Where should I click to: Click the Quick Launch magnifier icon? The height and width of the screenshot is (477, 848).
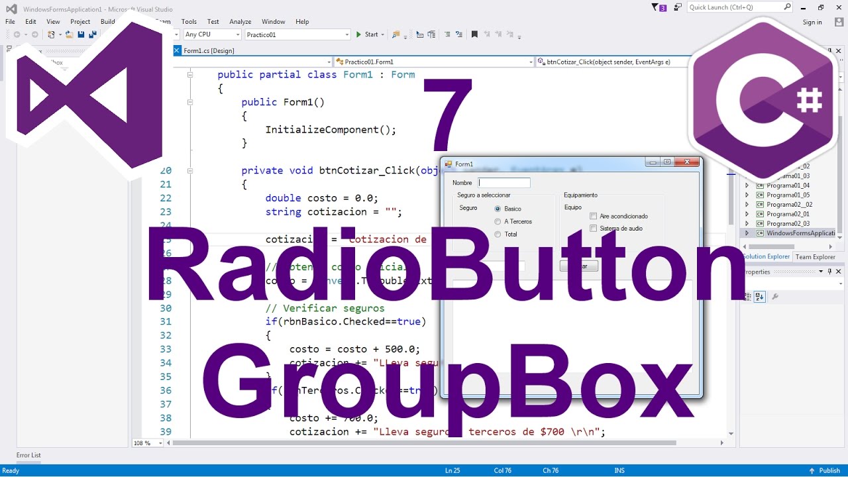(x=787, y=7)
